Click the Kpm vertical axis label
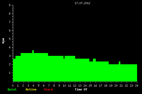Image resolution: width=142 pixels, height=94 pixels. [x=3, y=41]
